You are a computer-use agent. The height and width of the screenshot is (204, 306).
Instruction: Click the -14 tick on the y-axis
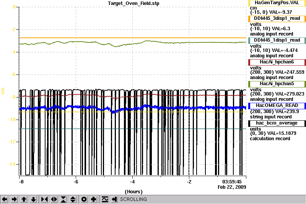11,164
